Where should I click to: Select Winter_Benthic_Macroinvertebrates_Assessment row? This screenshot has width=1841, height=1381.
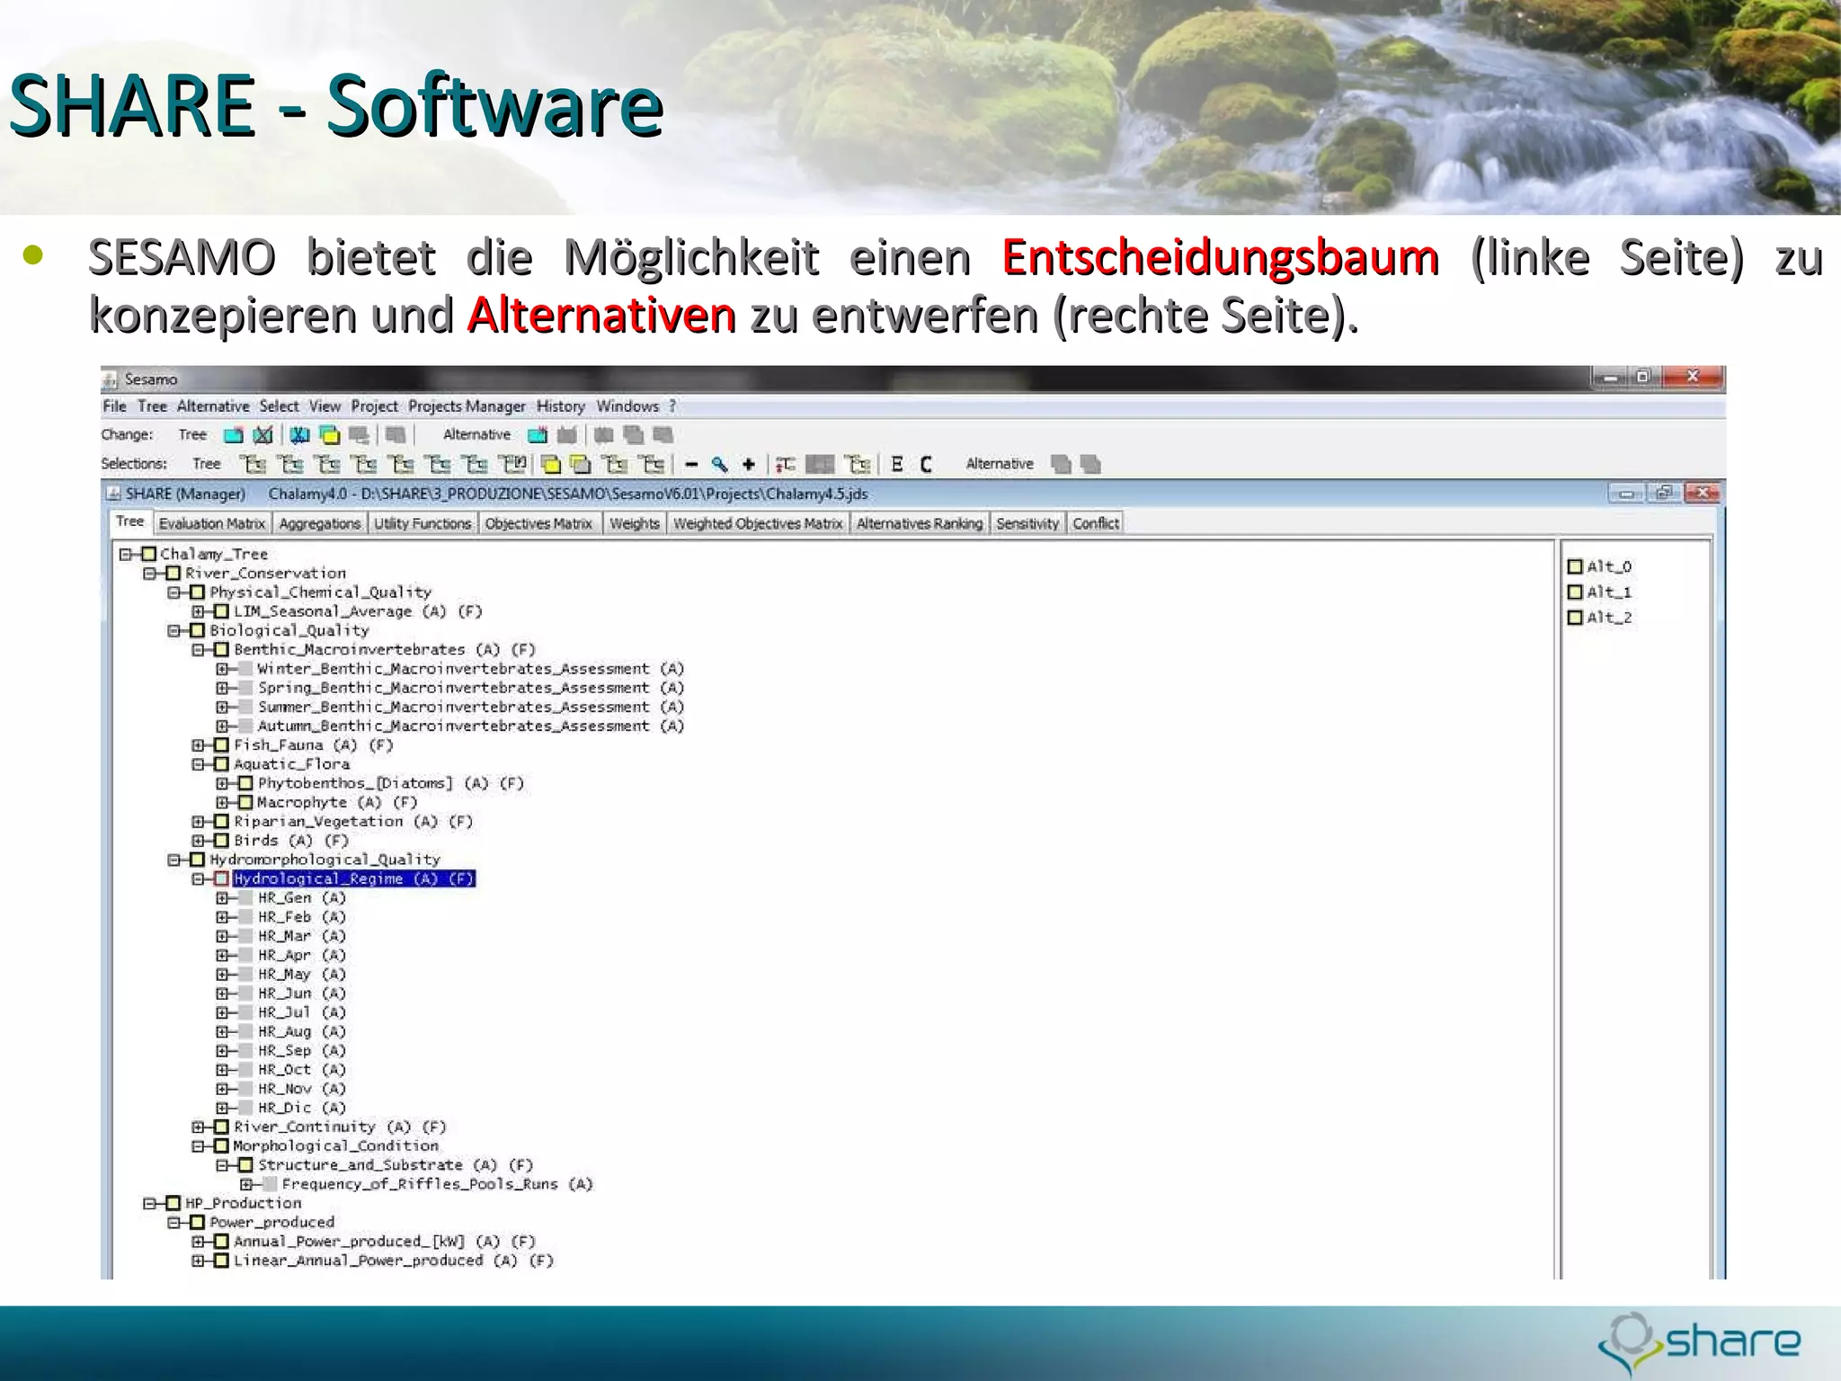[x=471, y=669]
